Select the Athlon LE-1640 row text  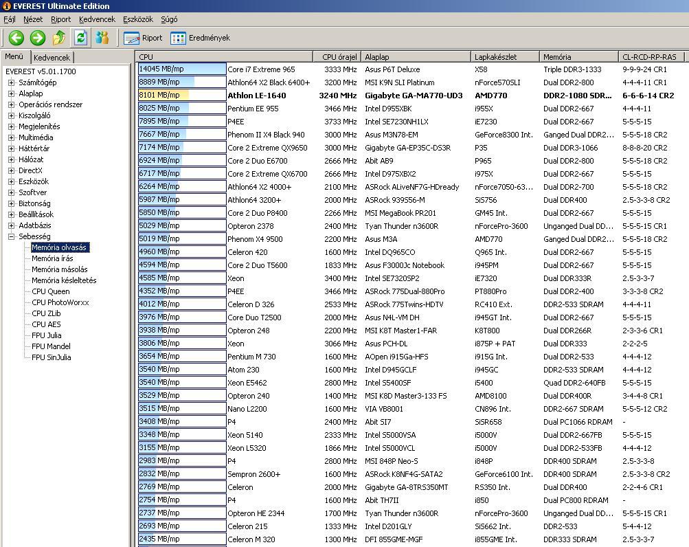point(257,96)
